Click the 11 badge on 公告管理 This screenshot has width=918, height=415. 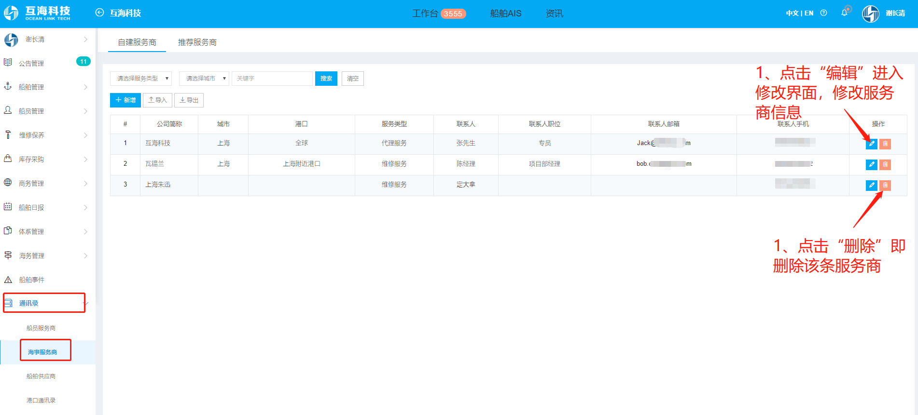click(x=83, y=62)
